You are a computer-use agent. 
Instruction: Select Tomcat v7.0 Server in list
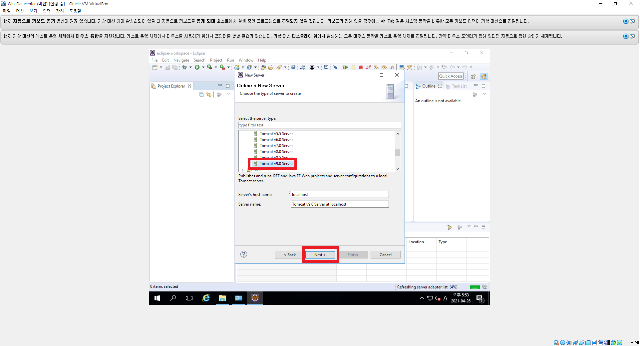pos(276,146)
